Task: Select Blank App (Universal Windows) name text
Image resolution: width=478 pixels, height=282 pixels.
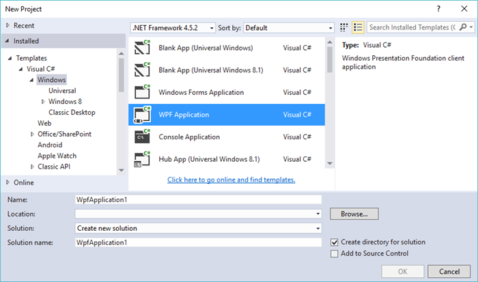Action: coord(206,48)
